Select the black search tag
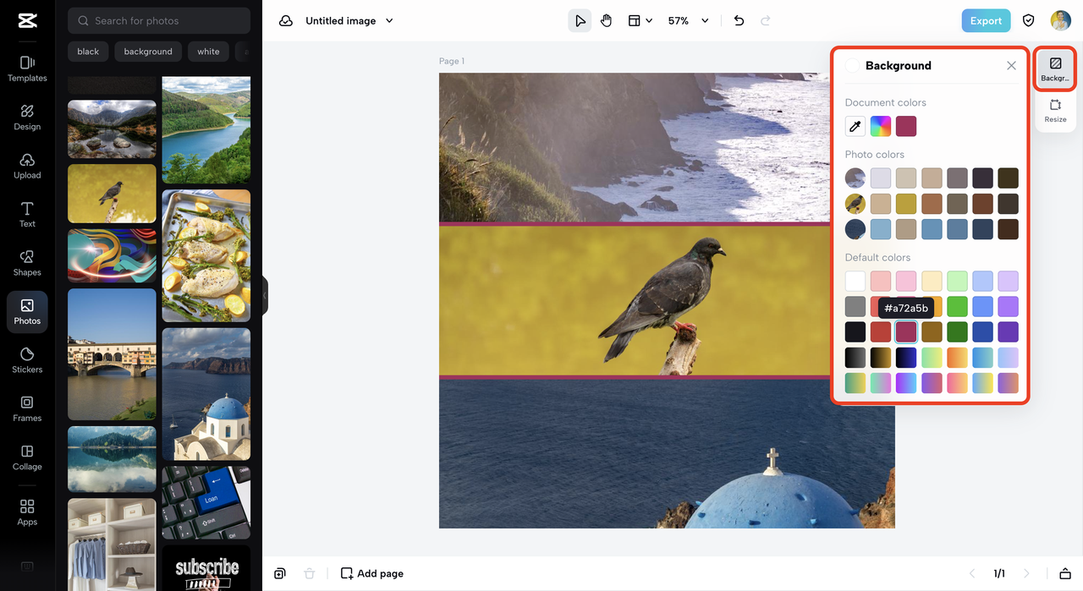Viewport: 1083px width, 591px height. 88,52
